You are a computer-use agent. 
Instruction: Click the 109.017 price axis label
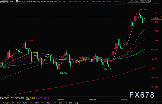(155, 68)
